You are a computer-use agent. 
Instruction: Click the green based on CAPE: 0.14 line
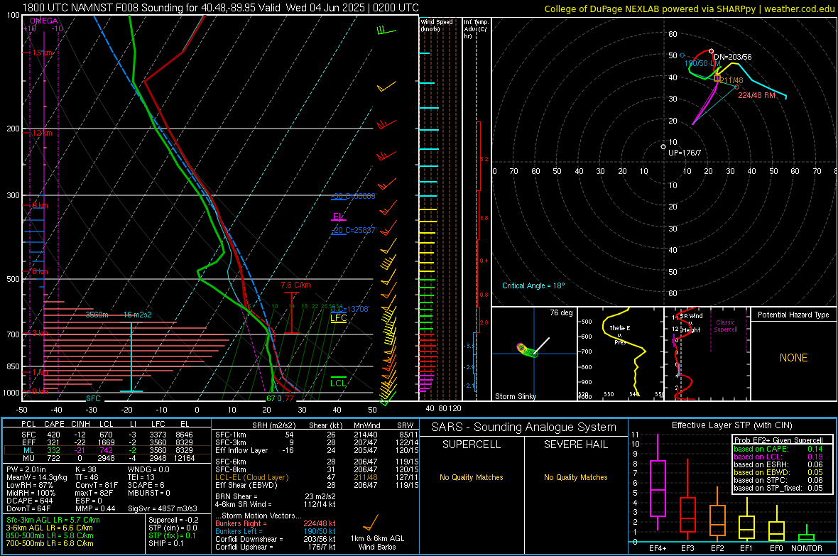[778, 449]
